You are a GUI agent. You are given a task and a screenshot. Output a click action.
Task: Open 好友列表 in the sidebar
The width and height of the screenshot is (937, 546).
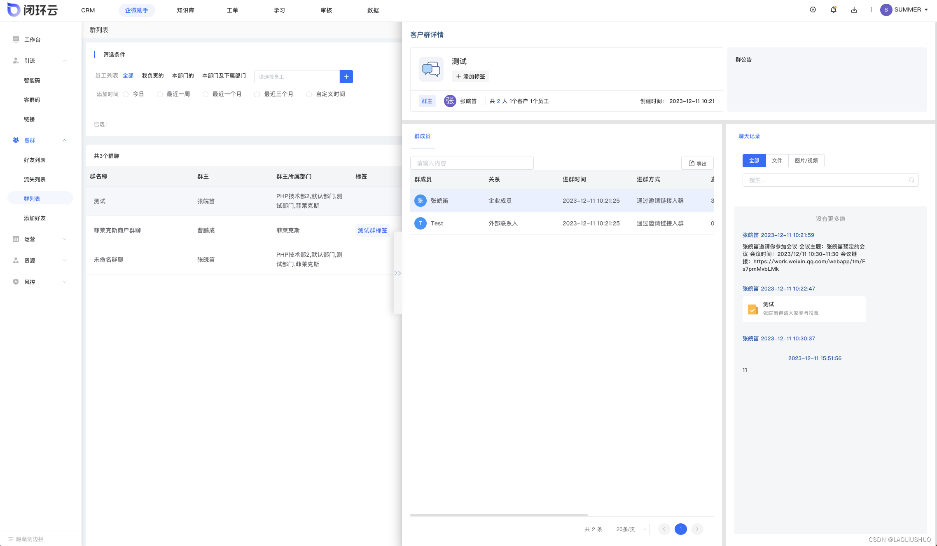(x=35, y=160)
